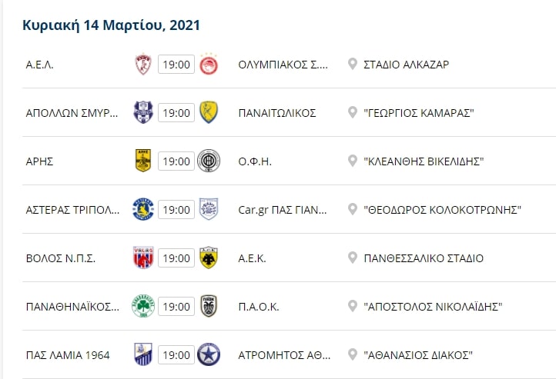This screenshot has width=556, height=379.
Task: Open the ΑΠΟΛΛΩΝ ΣΜΥΡ... team name
Action: pos(72,113)
